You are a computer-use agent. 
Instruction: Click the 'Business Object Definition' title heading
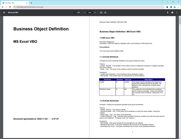[41, 29]
